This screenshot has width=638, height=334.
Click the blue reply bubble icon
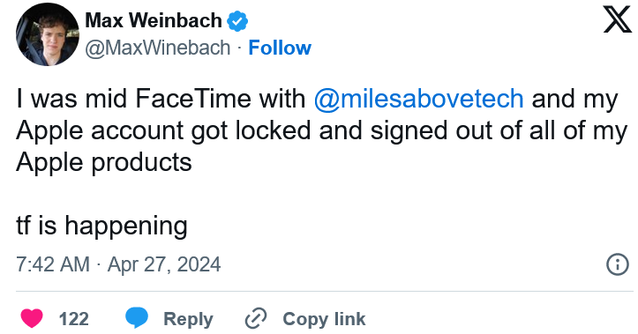[137, 318]
